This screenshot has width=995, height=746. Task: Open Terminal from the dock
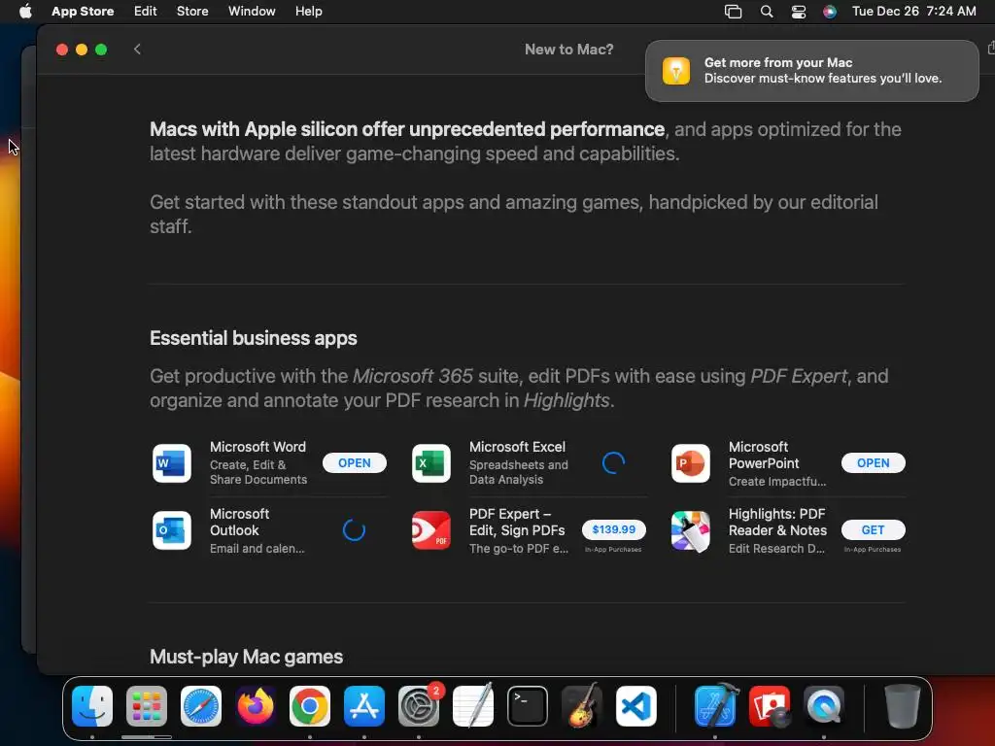[528, 706]
